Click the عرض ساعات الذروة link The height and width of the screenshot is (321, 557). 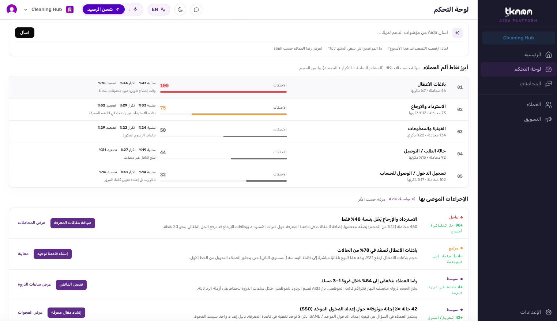[34, 285]
